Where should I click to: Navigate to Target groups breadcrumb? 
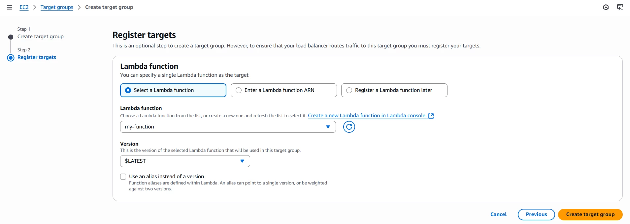click(x=57, y=7)
